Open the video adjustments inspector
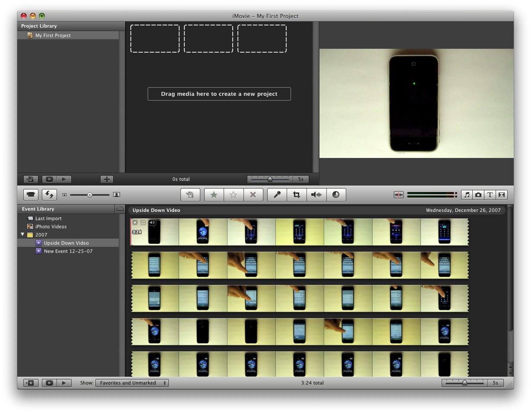This screenshot has width=531, height=413. tap(336, 195)
